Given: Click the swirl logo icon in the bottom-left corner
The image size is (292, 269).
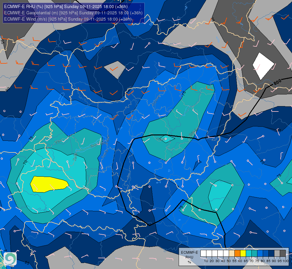Looking at the screenshot, I should [10, 259].
